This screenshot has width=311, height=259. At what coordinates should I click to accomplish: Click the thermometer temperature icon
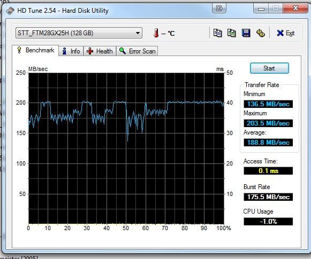pyautogui.click(x=156, y=33)
